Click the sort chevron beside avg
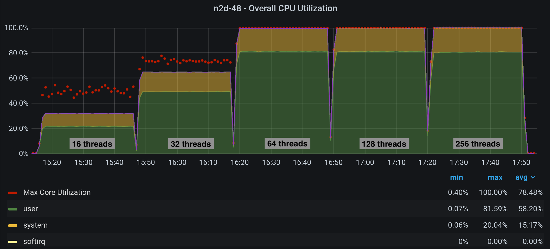The image size is (550, 249). [533, 177]
